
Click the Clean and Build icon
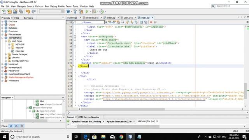[x=81, y=11]
